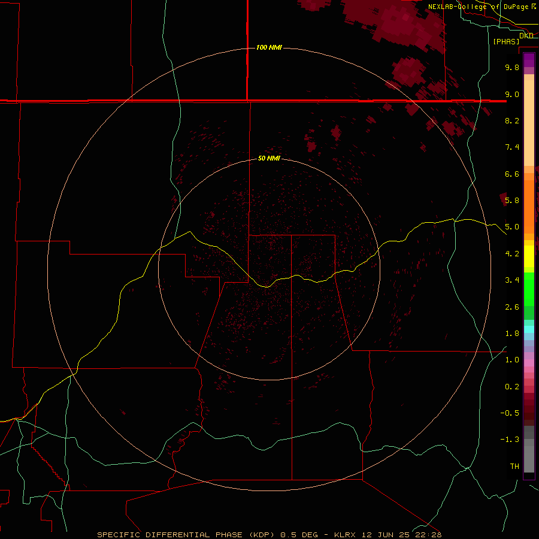Click the 7.4 scale value
Viewport: 539px width, 539px height.
coord(512,147)
